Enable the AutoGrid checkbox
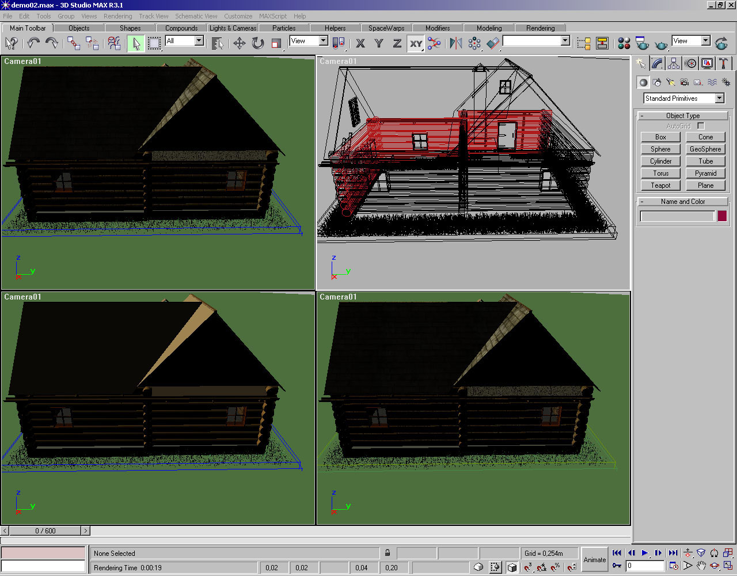This screenshot has width=737, height=576. (701, 126)
